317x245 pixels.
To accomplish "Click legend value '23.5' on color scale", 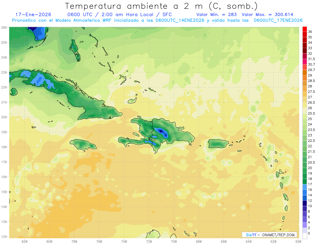I will [311, 130].
